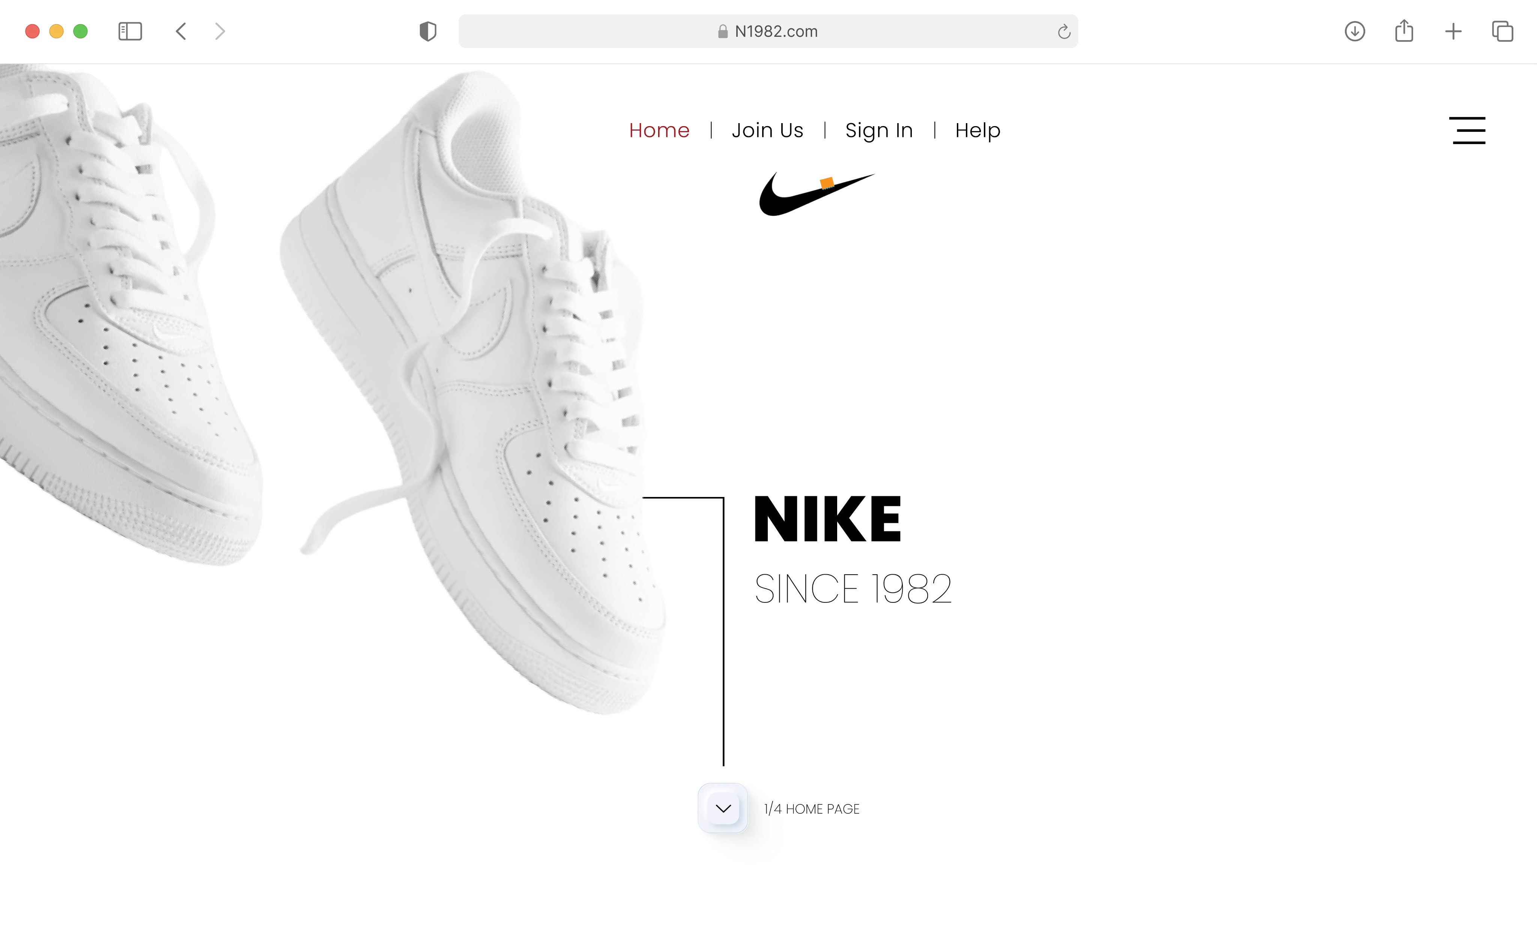This screenshot has width=1537, height=929.
Task: Show the tab overview icon
Action: [1503, 31]
